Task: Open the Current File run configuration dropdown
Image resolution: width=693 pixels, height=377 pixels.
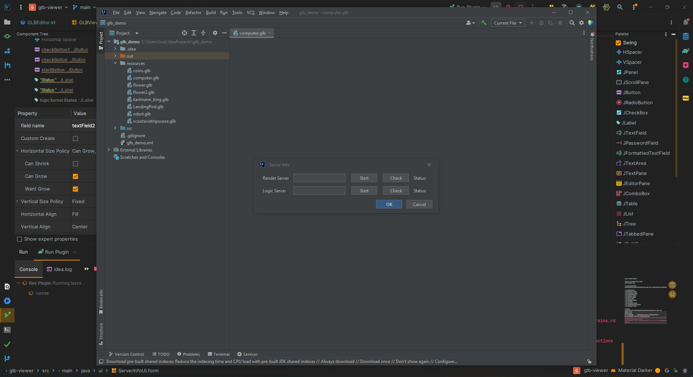Action: pyautogui.click(x=507, y=23)
